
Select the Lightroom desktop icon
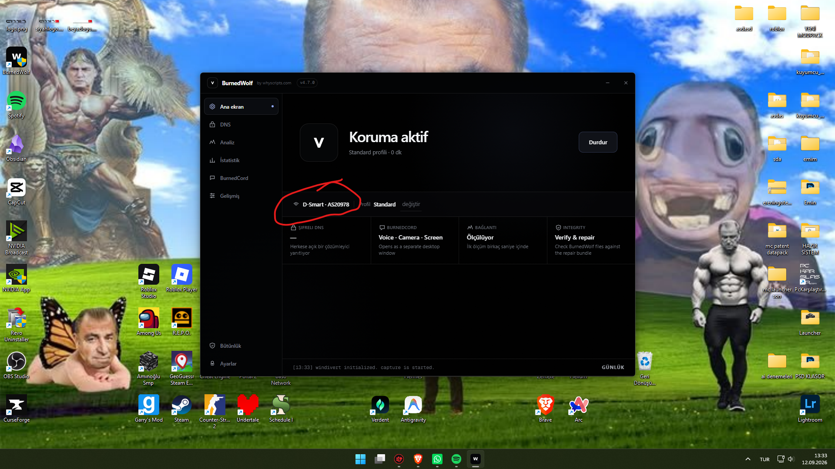[810, 409]
